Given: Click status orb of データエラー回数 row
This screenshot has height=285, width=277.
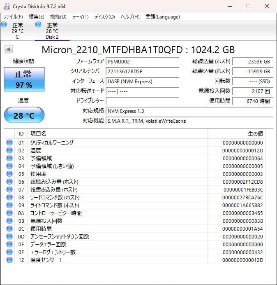Looking at the screenshot, I should [x=9, y=244].
